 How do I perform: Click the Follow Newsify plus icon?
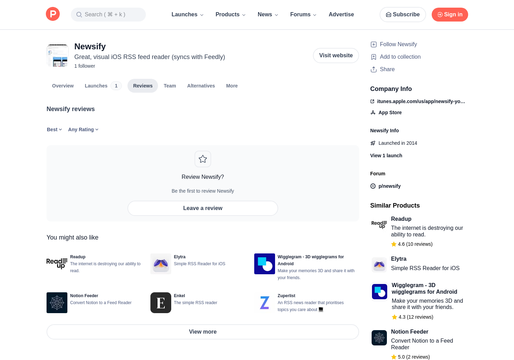(374, 44)
